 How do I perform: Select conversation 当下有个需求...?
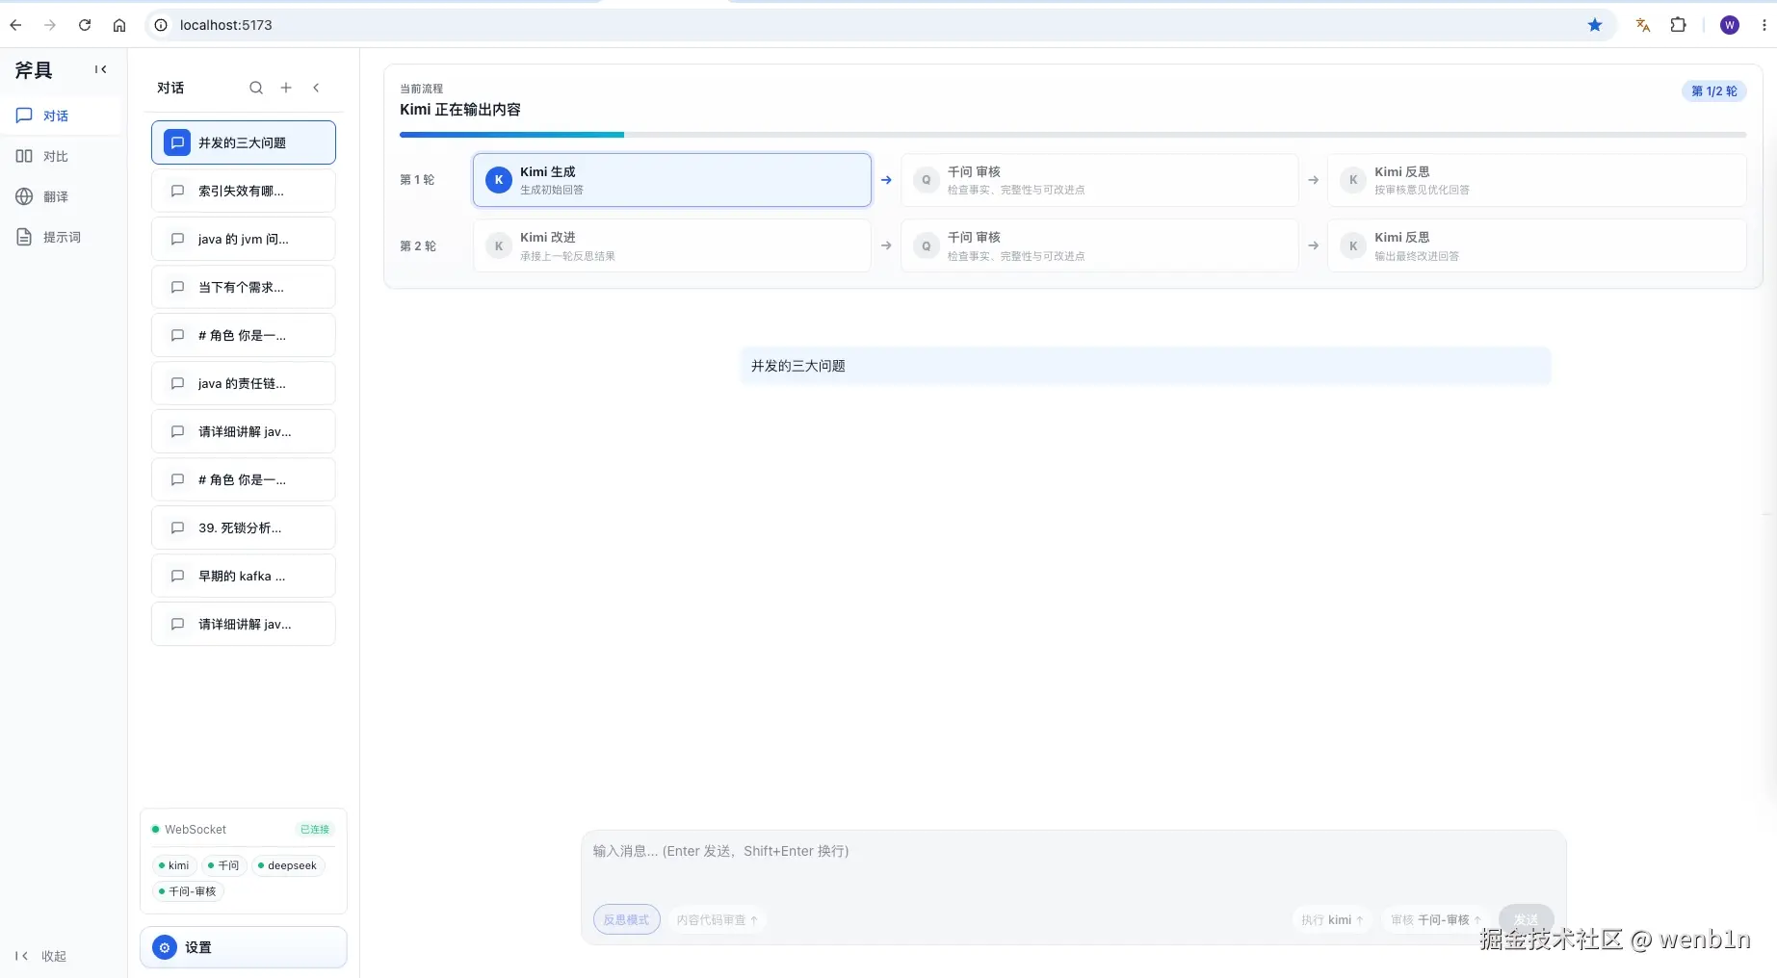(244, 287)
